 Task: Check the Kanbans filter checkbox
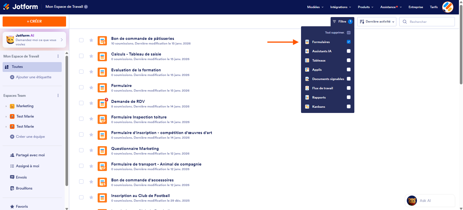(349, 107)
